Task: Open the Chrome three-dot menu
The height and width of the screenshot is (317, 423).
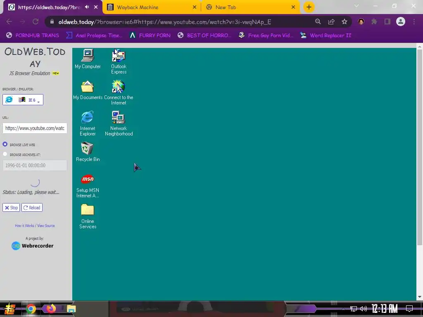Action: [x=414, y=21]
